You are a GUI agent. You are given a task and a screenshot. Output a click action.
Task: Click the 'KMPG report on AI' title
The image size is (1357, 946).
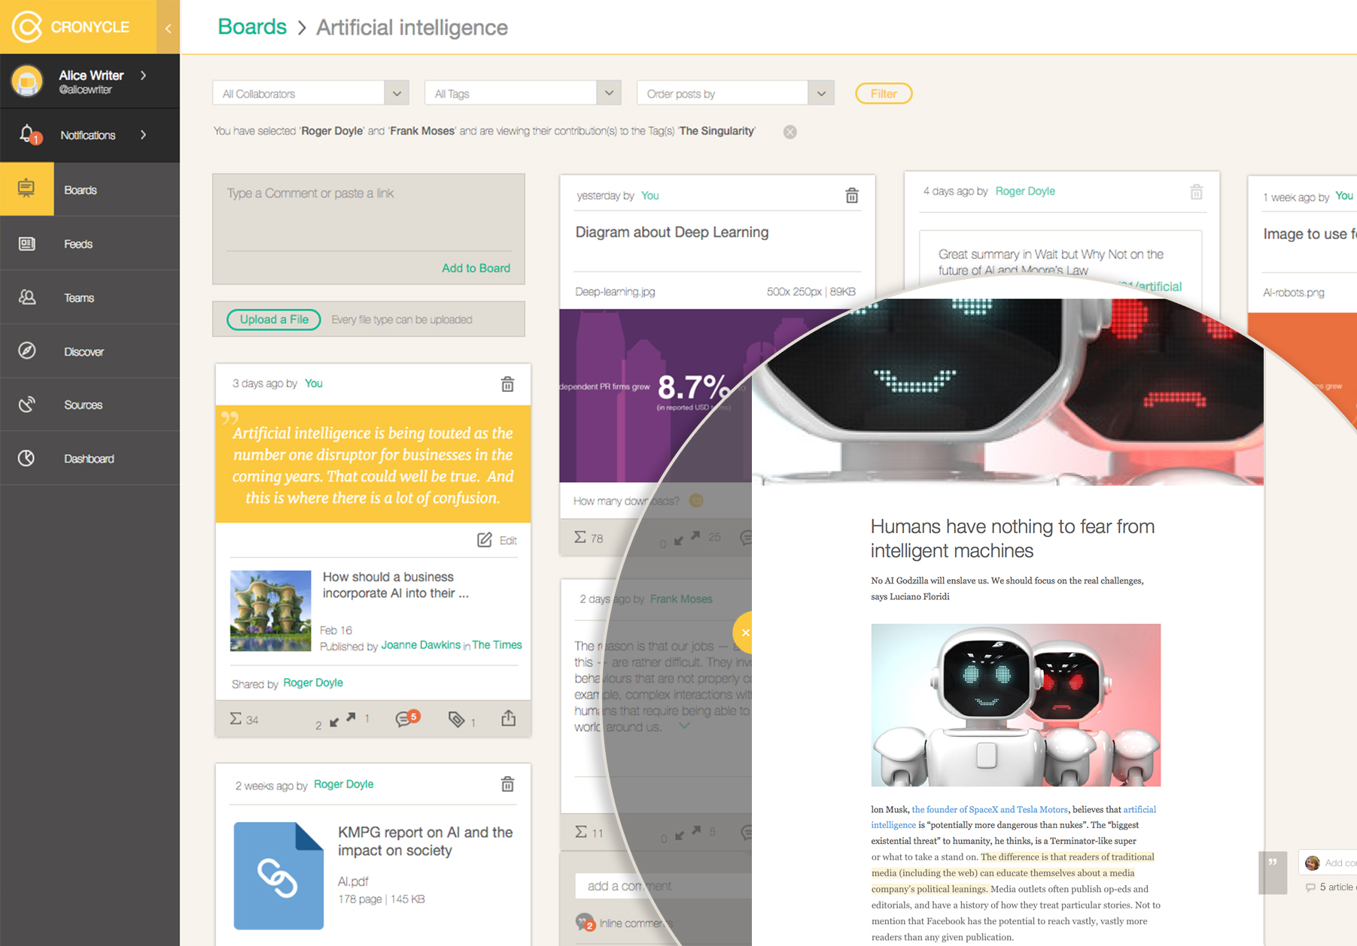click(425, 841)
